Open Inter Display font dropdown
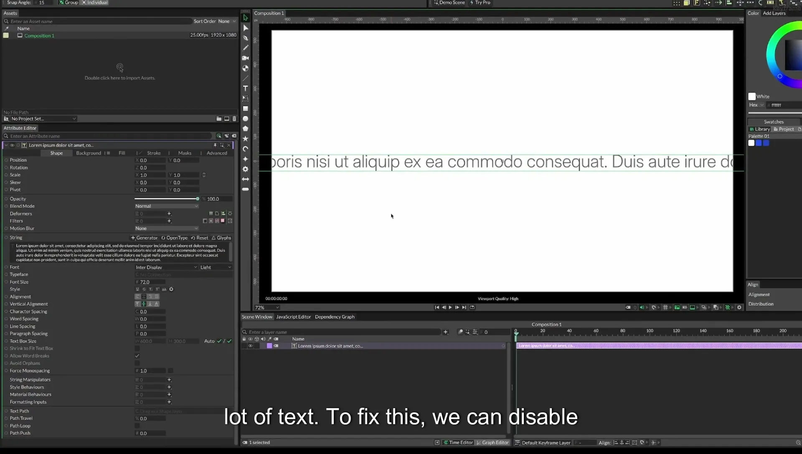 (x=166, y=267)
